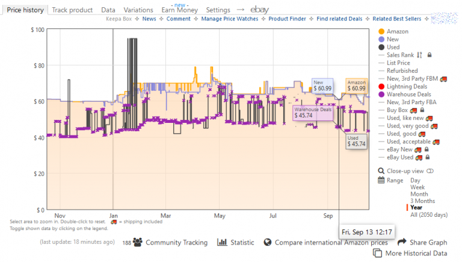Open Community Tracking
This screenshot has width=462, height=262.
(176, 243)
